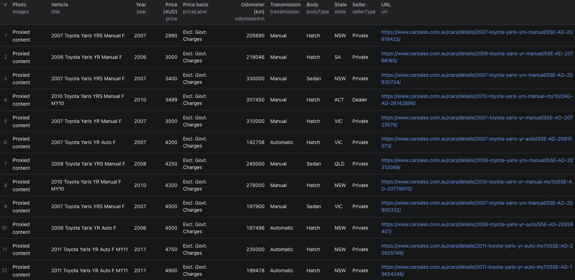Open the 2006 Yaris YR manual listing link
Viewport: 575px width, 280px height.
[477, 57]
